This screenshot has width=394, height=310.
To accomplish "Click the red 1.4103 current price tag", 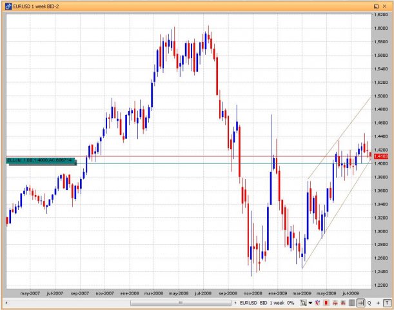I will tap(381, 156).
